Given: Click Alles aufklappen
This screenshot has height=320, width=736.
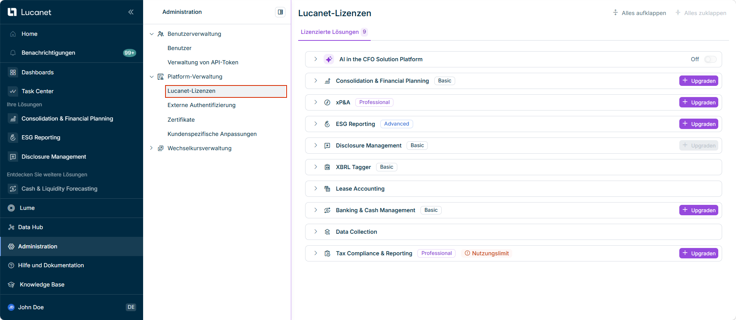Looking at the screenshot, I should click(640, 13).
